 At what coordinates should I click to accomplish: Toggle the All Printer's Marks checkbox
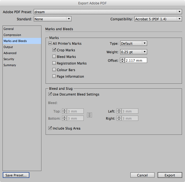pos(50,43)
